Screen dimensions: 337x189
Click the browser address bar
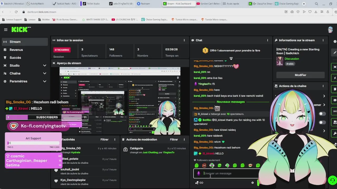point(153,12)
